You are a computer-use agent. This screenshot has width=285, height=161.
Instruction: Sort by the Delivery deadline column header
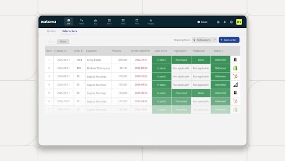140,51
